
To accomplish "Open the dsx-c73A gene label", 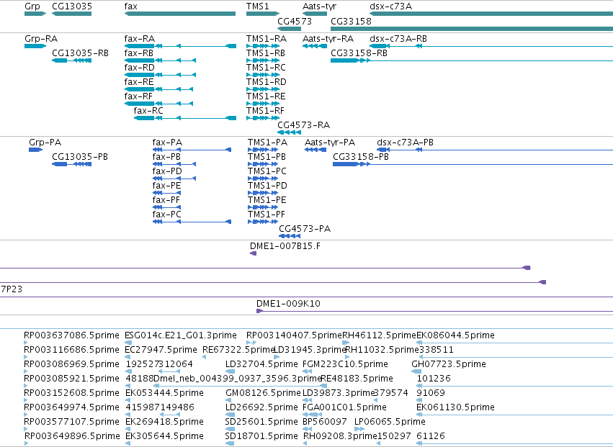I will pyautogui.click(x=390, y=6).
